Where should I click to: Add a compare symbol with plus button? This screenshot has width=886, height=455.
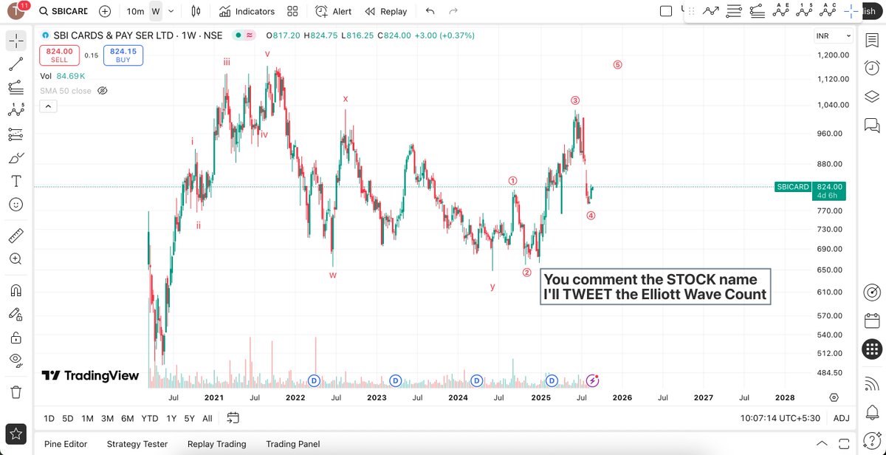(x=105, y=11)
